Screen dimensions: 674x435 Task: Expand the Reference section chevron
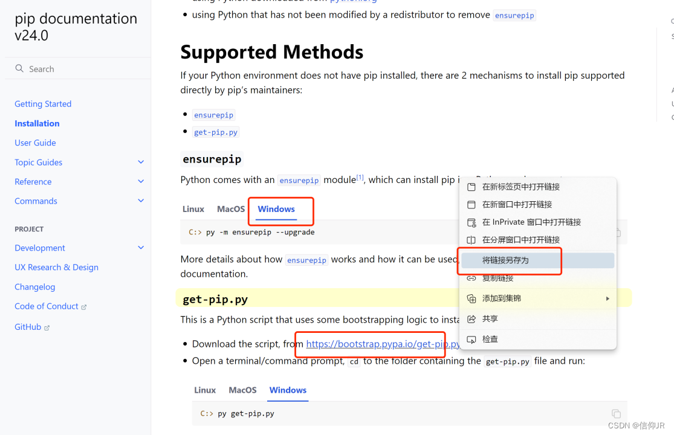141,181
